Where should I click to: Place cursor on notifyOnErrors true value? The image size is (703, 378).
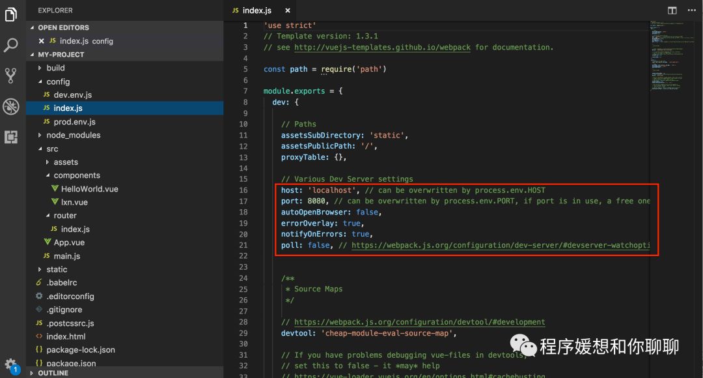point(361,234)
